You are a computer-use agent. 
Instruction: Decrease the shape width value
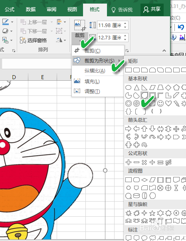125,40
